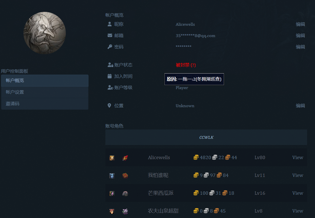Click the red 被封禁 (?) status text

click(186, 65)
